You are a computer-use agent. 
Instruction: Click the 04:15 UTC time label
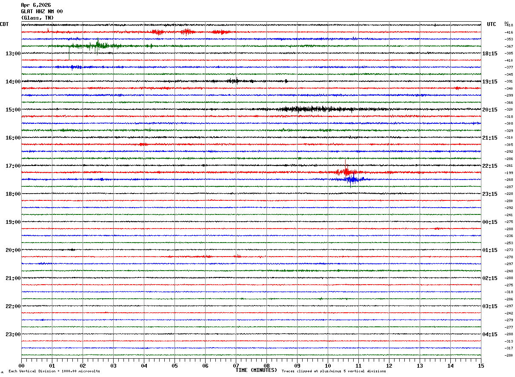coord(490,334)
